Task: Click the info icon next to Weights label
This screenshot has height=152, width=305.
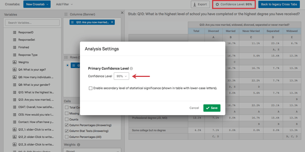Action: tap(79, 145)
